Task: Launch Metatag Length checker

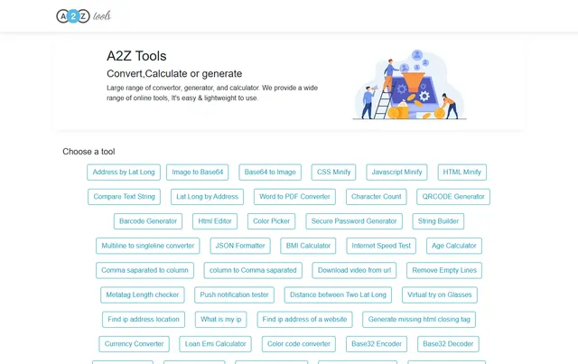Action: pyautogui.click(x=143, y=295)
